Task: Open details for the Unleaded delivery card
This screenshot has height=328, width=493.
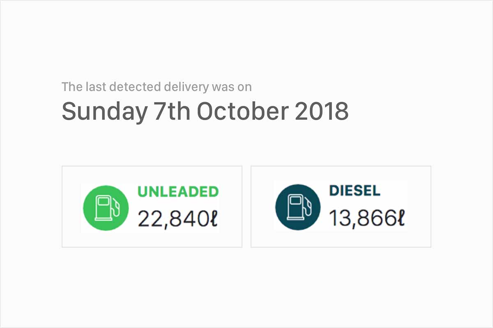Action: [152, 206]
